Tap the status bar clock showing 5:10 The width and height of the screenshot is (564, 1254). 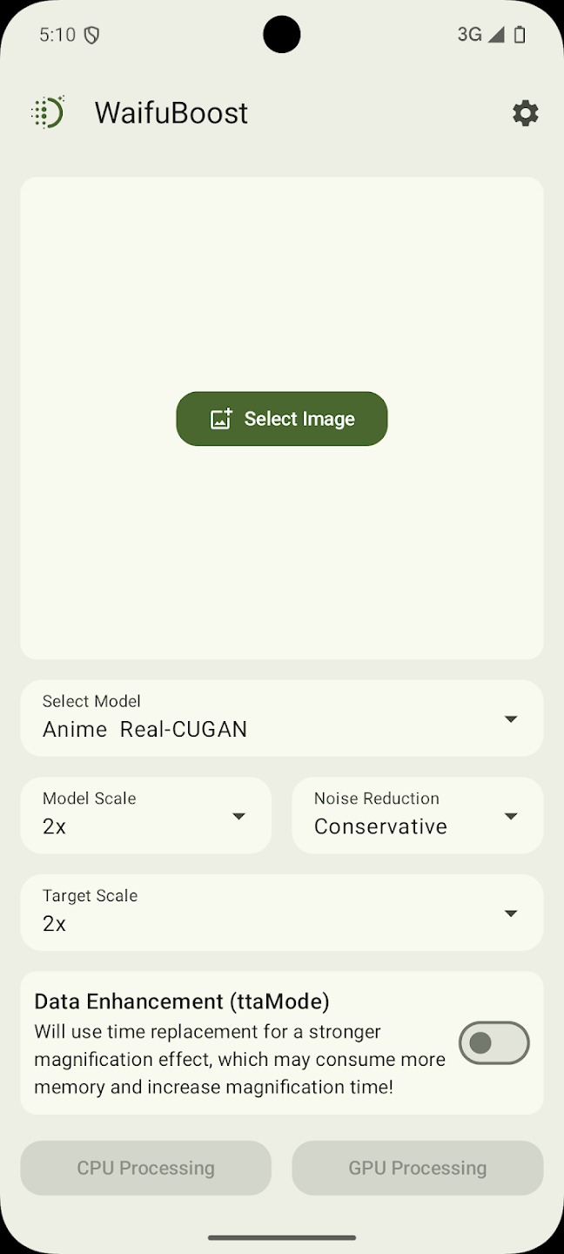(x=57, y=35)
